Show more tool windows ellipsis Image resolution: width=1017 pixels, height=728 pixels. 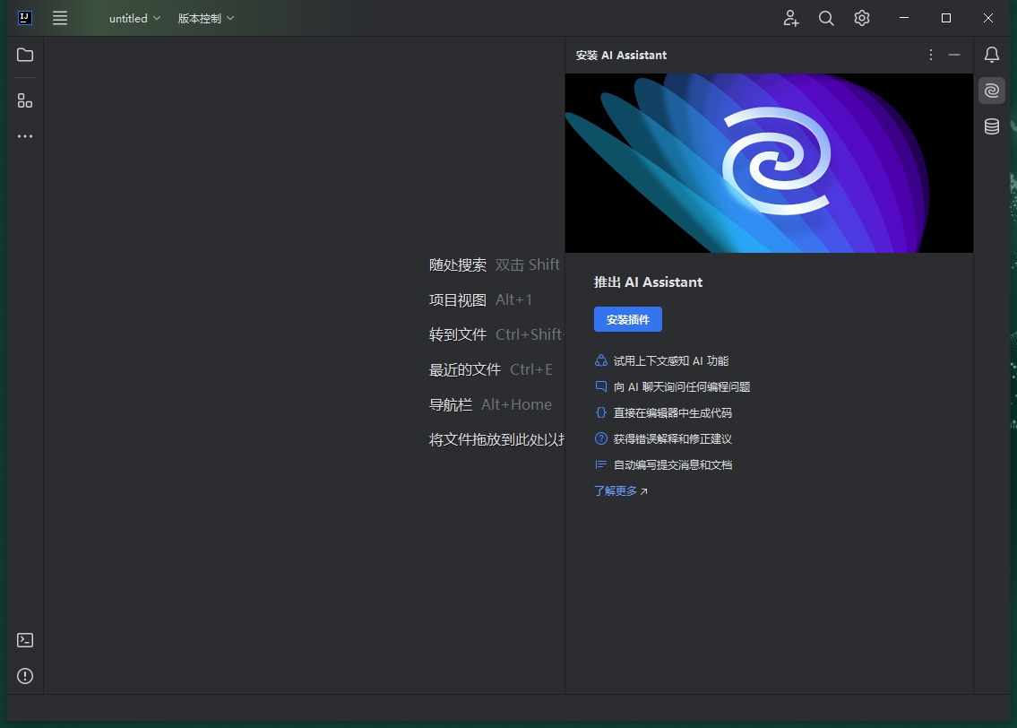[x=25, y=136]
